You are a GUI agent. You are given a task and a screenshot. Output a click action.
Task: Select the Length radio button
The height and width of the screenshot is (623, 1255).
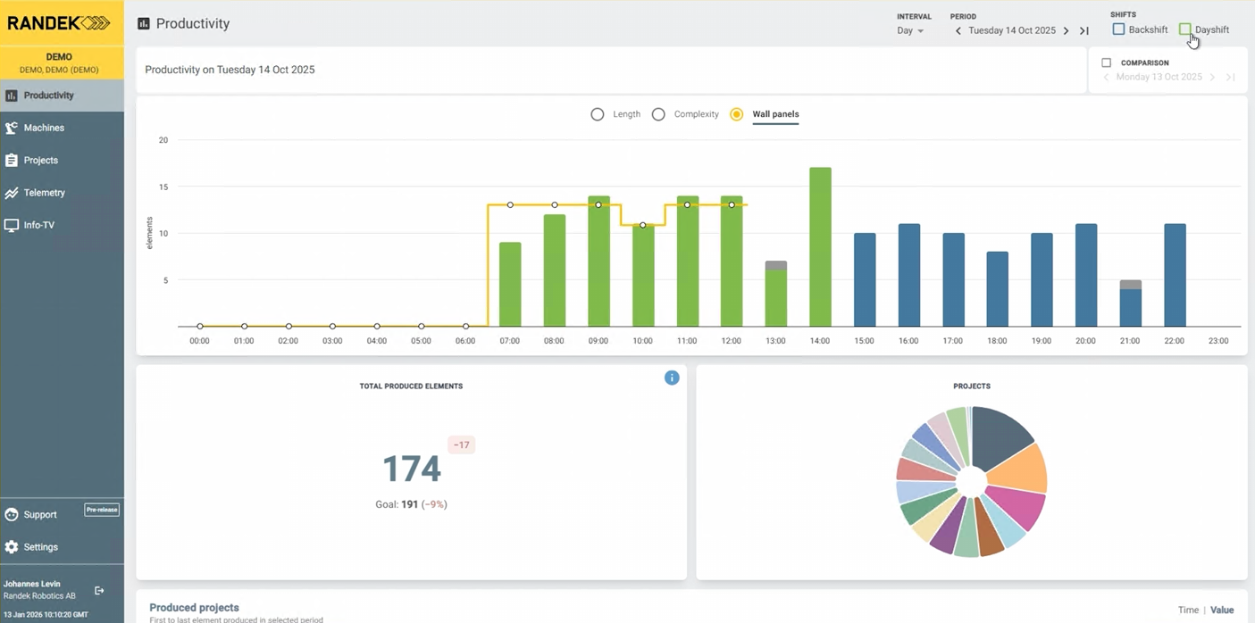pyautogui.click(x=598, y=114)
